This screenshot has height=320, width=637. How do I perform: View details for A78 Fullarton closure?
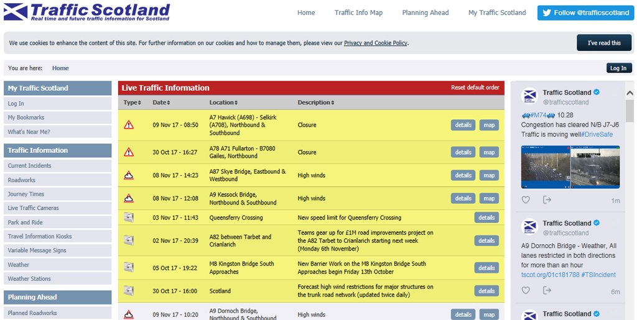coord(463,152)
